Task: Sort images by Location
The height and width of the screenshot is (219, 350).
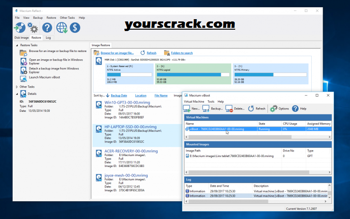Action: [141, 95]
